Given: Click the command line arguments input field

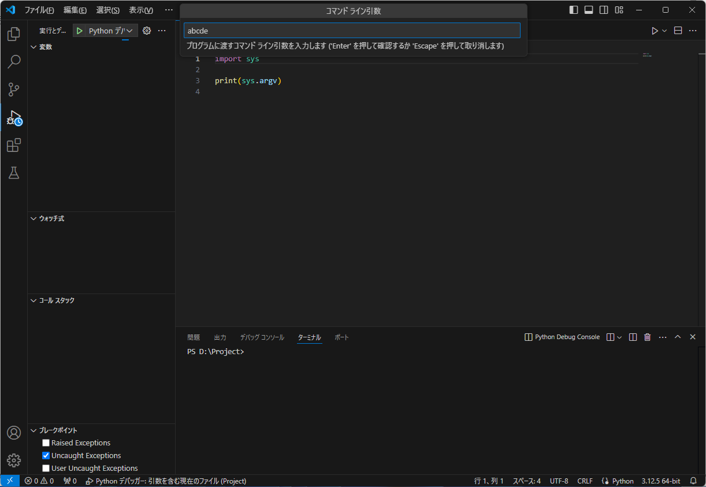Looking at the screenshot, I should coord(352,31).
